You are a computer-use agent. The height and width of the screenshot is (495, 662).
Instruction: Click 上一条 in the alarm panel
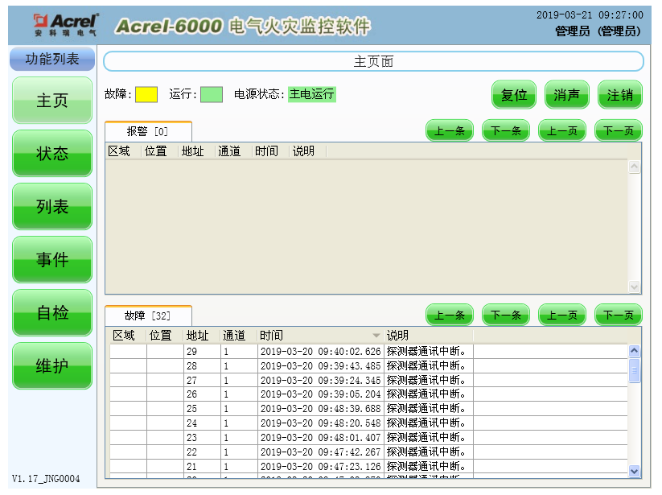(450, 130)
